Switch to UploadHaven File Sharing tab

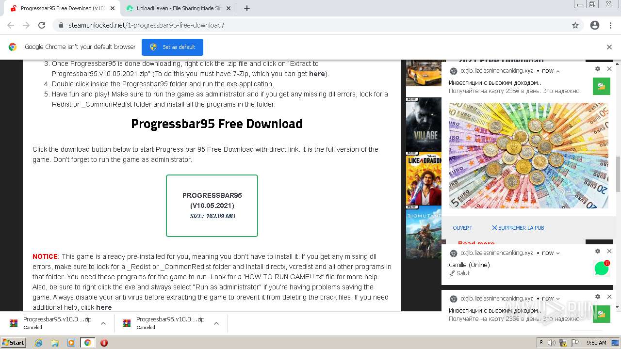[x=178, y=8]
